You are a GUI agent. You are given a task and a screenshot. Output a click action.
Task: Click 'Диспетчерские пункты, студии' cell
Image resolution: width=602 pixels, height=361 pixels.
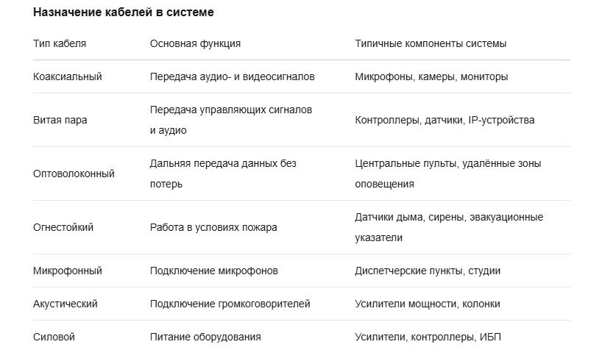point(428,271)
